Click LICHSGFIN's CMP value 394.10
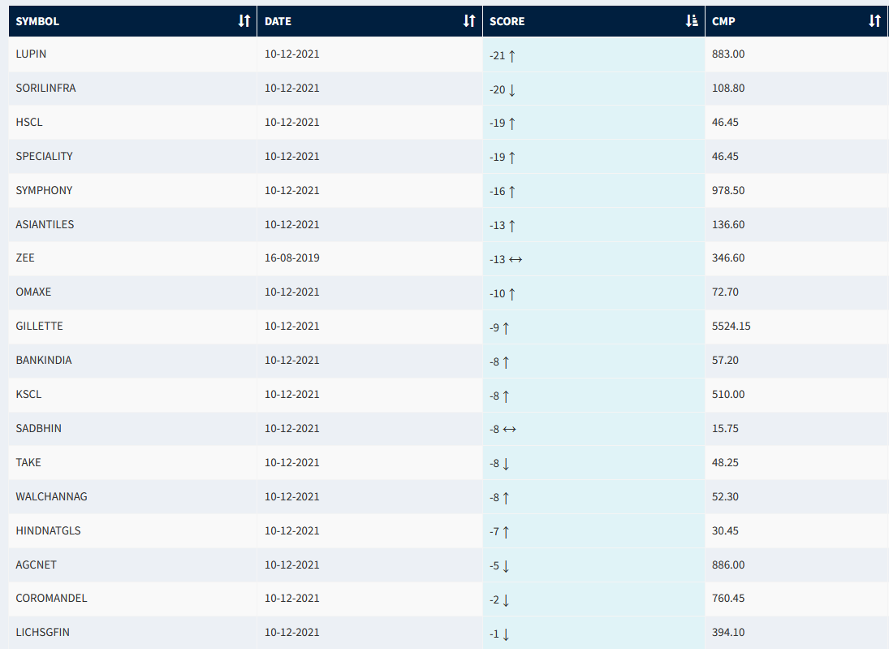Screen dimensions: 889x649 pyautogui.click(x=728, y=633)
